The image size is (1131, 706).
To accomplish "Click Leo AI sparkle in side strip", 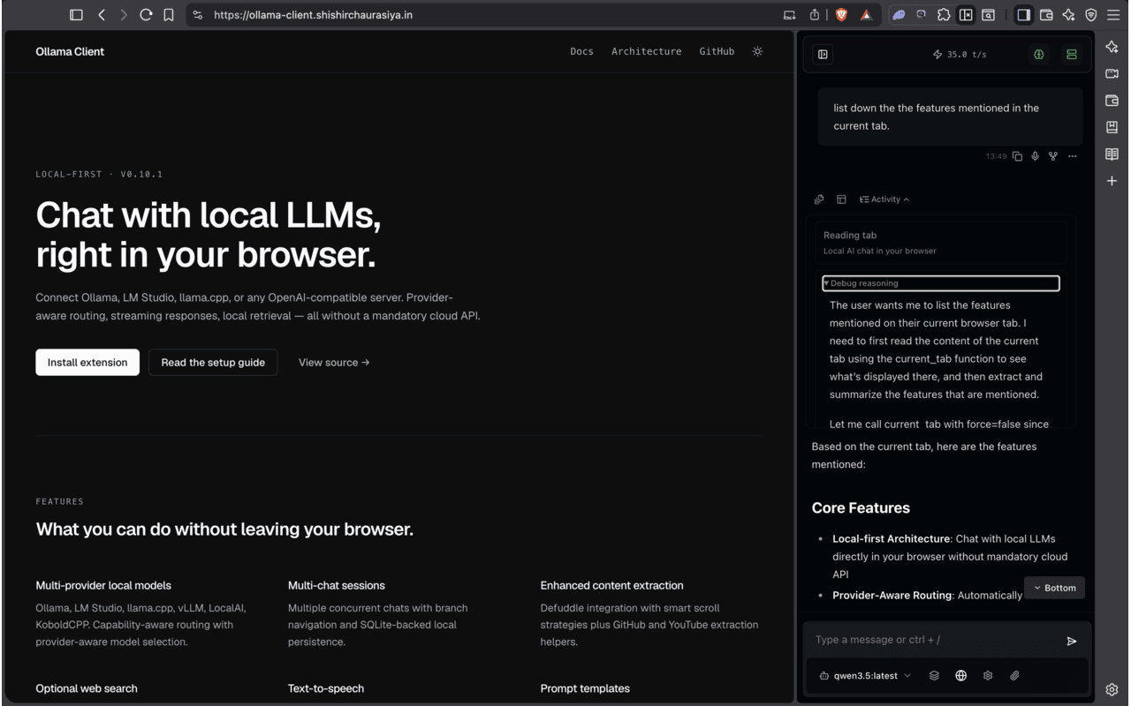I will pyautogui.click(x=1112, y=48).
